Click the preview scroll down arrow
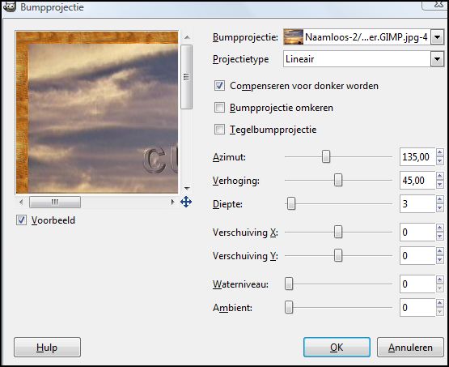 click(187, 189)
